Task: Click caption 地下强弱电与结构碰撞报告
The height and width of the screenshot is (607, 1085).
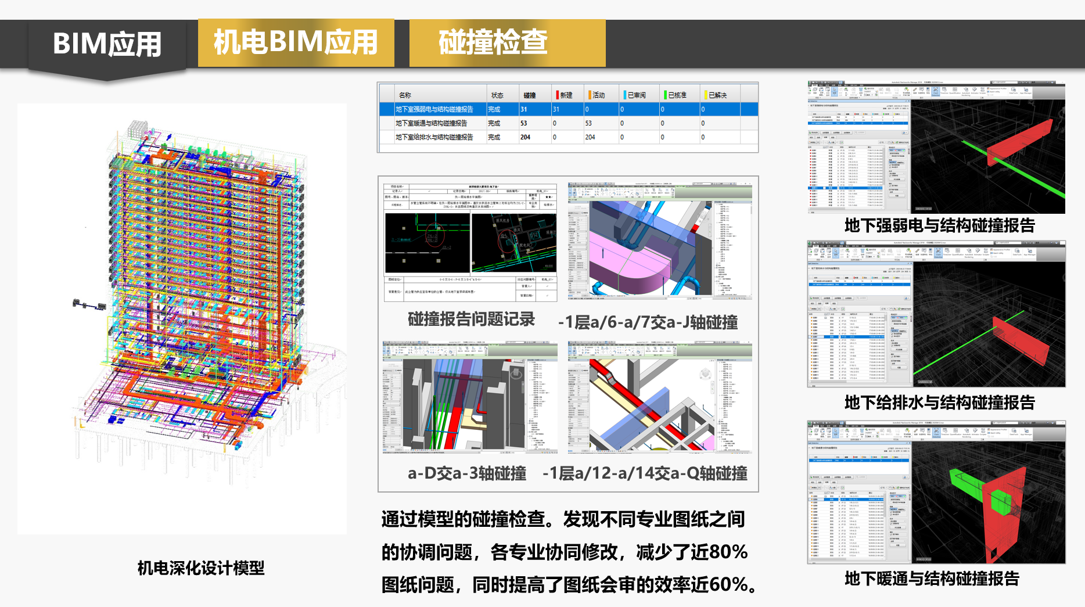Action: (x=940, y=225)
